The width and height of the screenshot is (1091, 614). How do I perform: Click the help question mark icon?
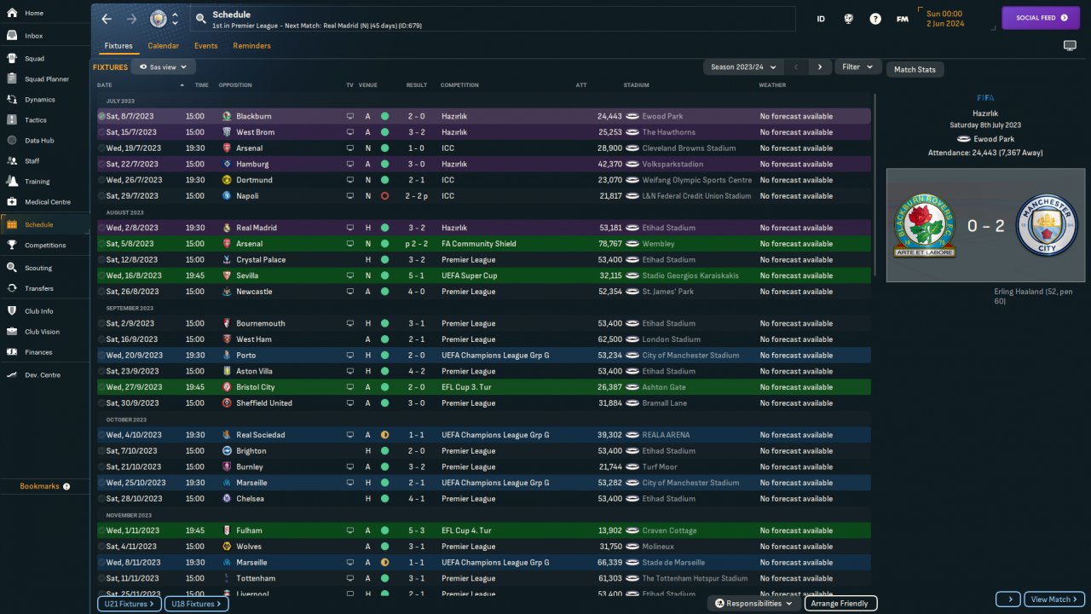point(875,19)
